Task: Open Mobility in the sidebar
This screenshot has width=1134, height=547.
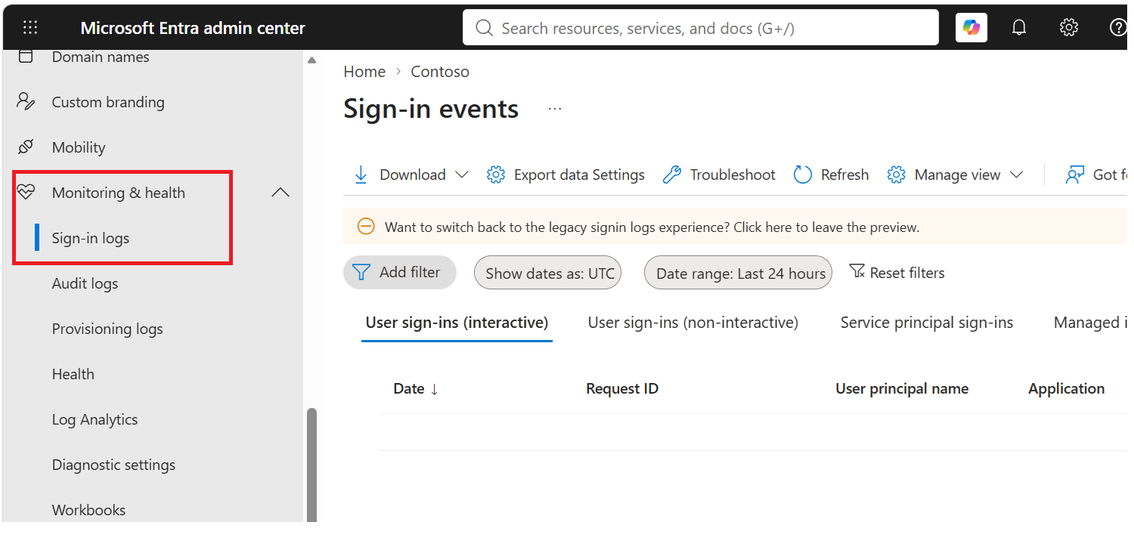Action: click(79, 147)
